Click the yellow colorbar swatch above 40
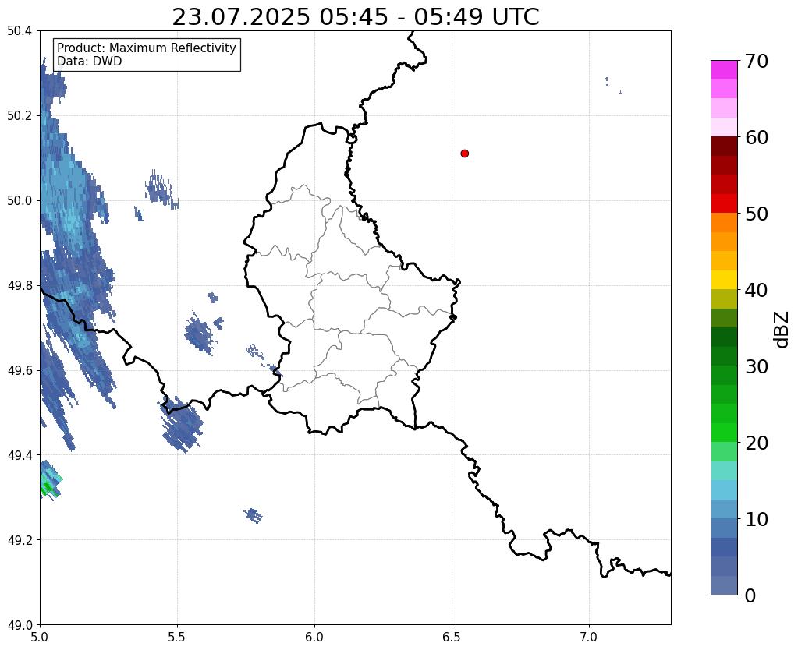 (x=724, y=280)
